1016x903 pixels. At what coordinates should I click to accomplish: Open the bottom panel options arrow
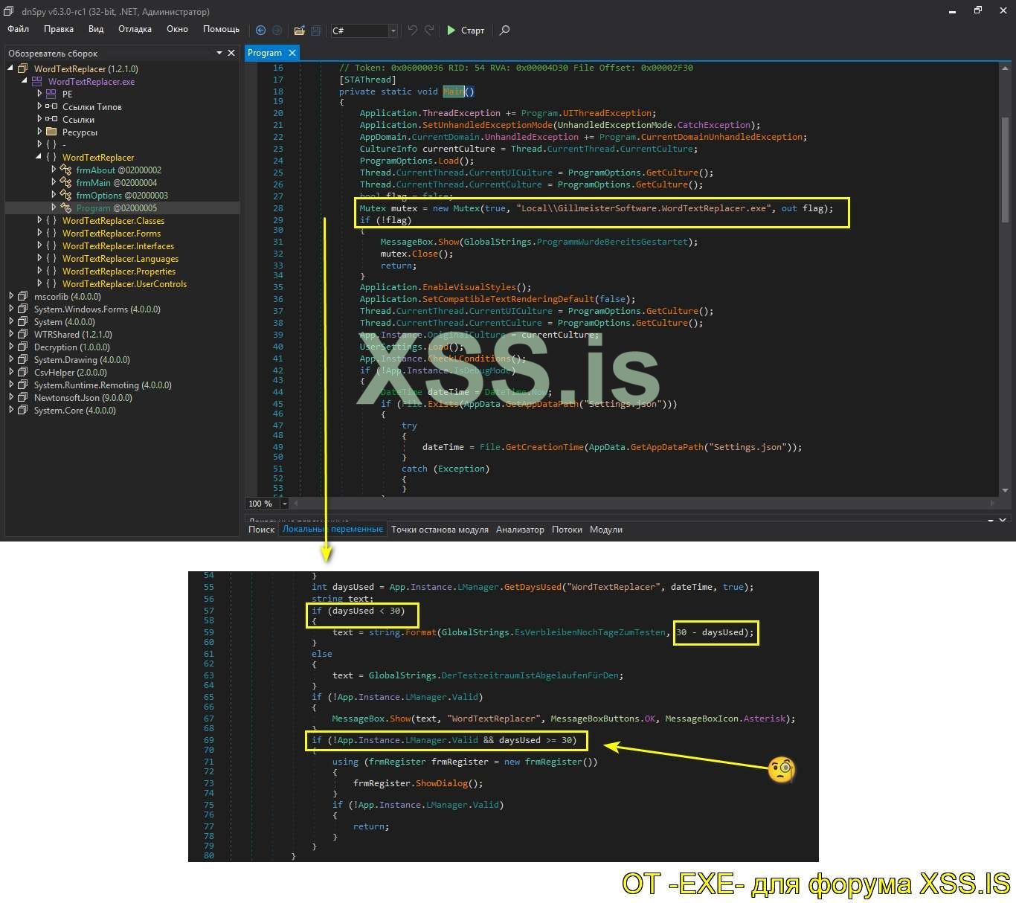click(991, 521)
